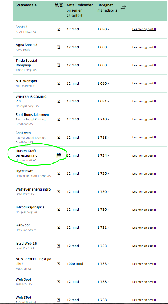This screenshot has width=168, height=304.
Task: Select the Wattever energi intro agreement name
Action: (33, 189)
